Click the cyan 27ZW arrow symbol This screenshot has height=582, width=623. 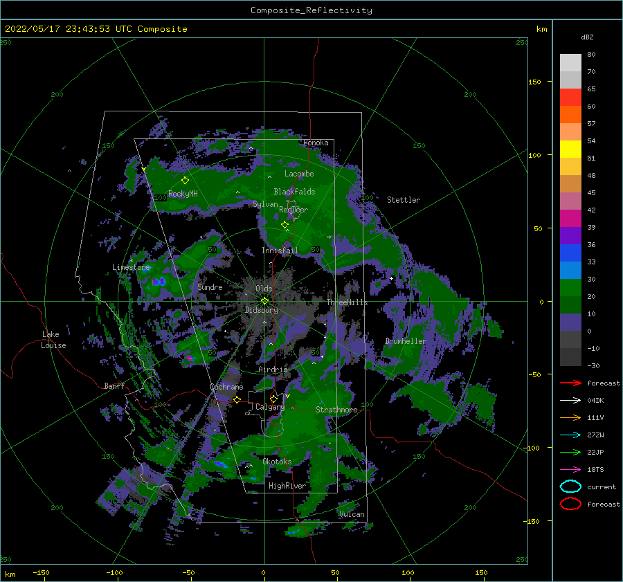click(570, 435)
